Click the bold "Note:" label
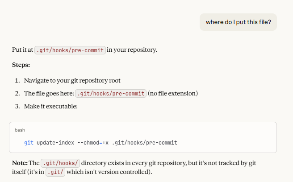The width and height of the screenshot is (293, 182). [20, 163]
